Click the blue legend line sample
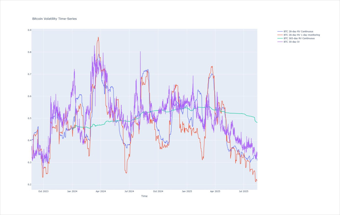Screen dimensions: 340x215 click(280, 31)
